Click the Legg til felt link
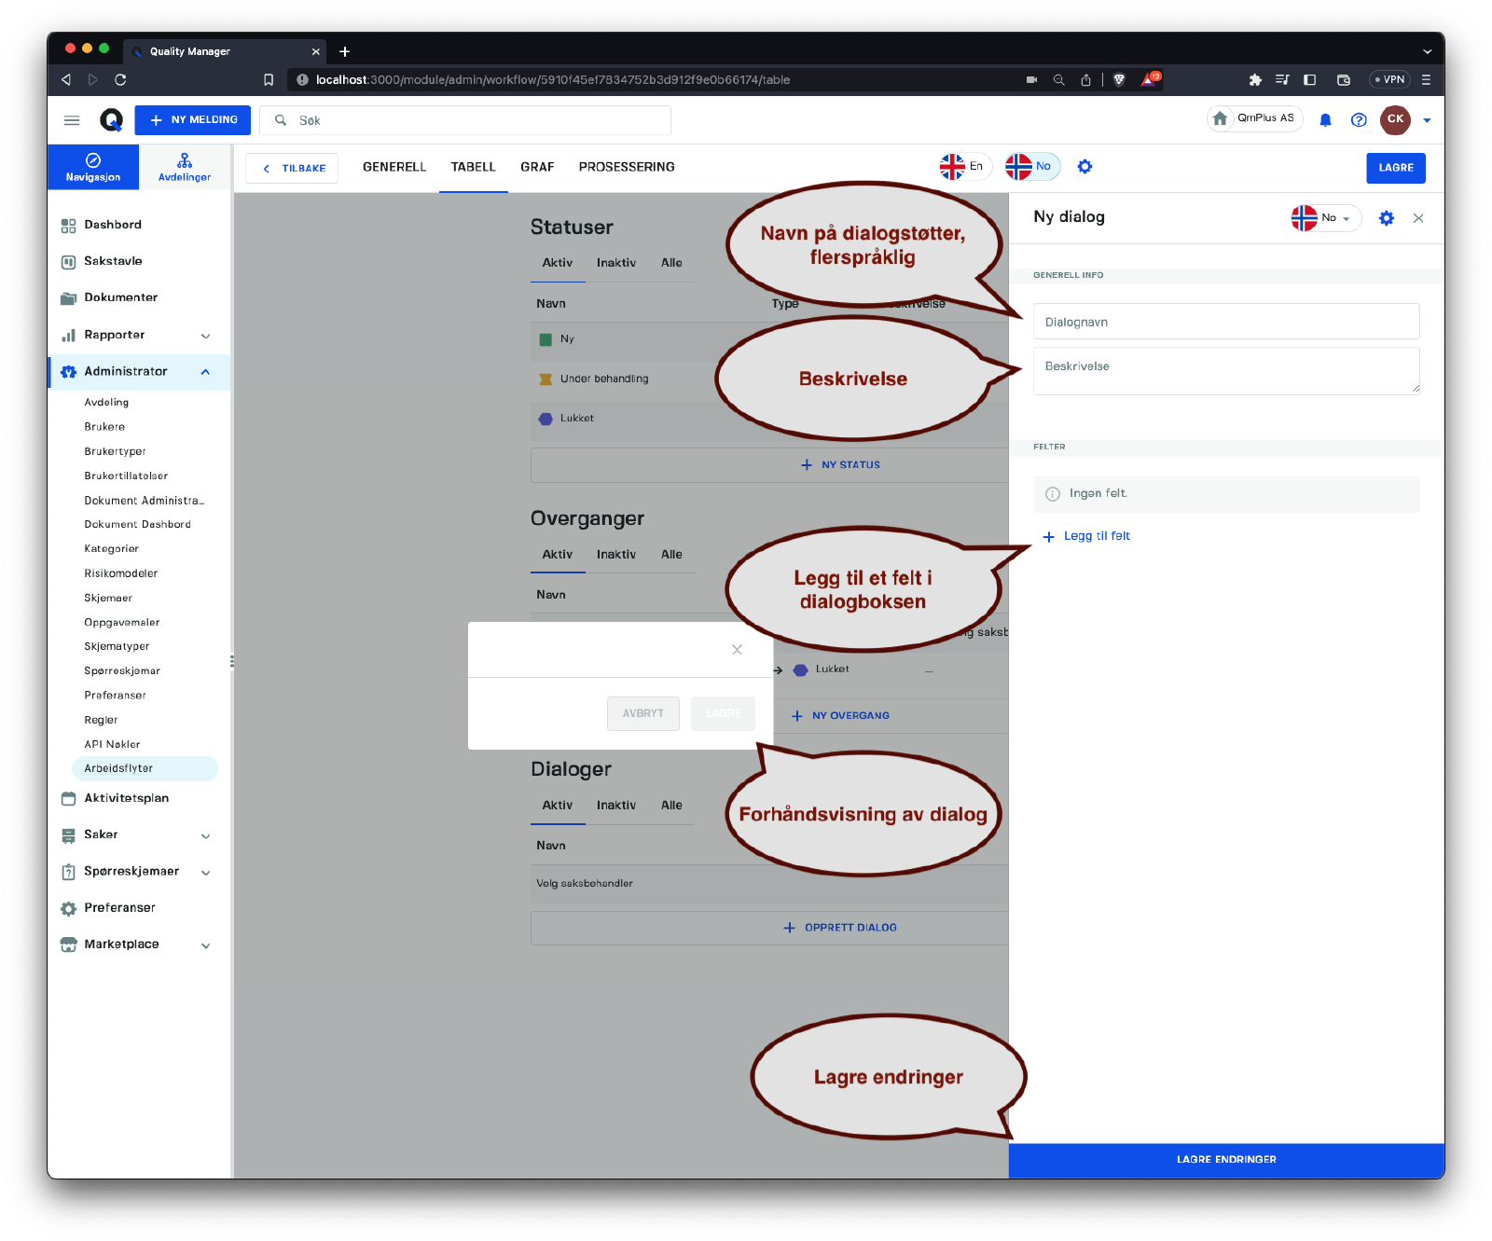The width and height of the screenshot is (1492, 1241). [x=1096, y=536]
